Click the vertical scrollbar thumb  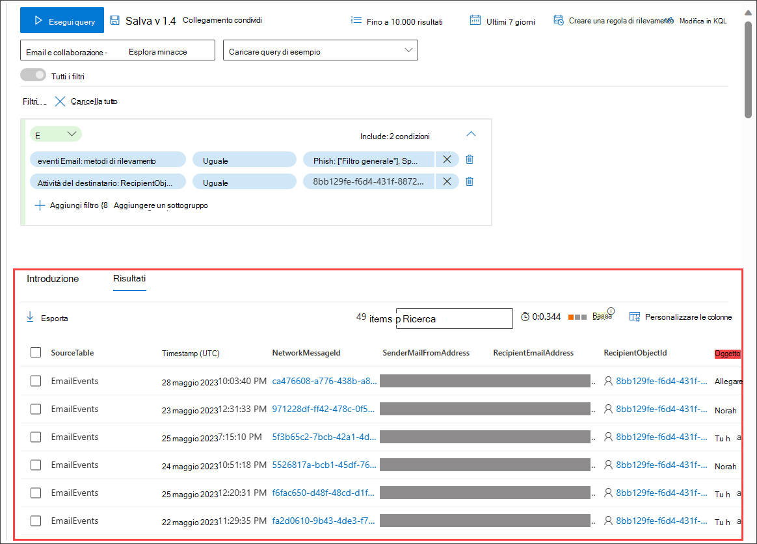748,70
